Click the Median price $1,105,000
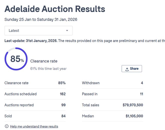 (x=134, y=116)
